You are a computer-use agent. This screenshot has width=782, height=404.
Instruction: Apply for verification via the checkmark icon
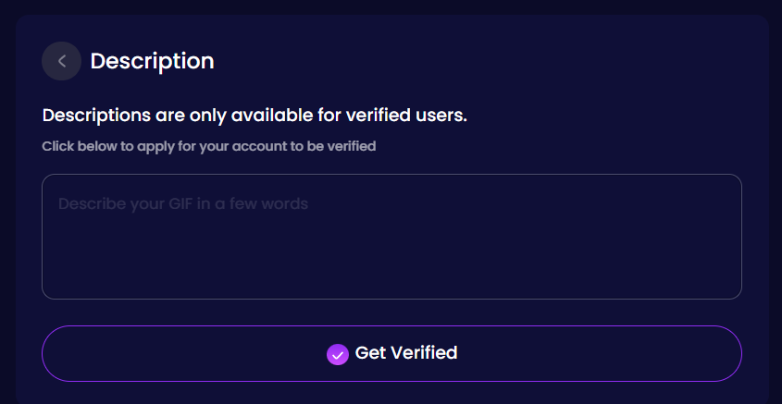(x=338, y=354)
